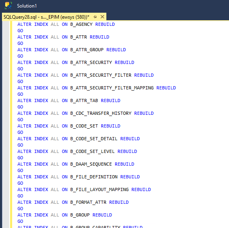Click REBUILD on the B_GROUP line

[102, 215]
